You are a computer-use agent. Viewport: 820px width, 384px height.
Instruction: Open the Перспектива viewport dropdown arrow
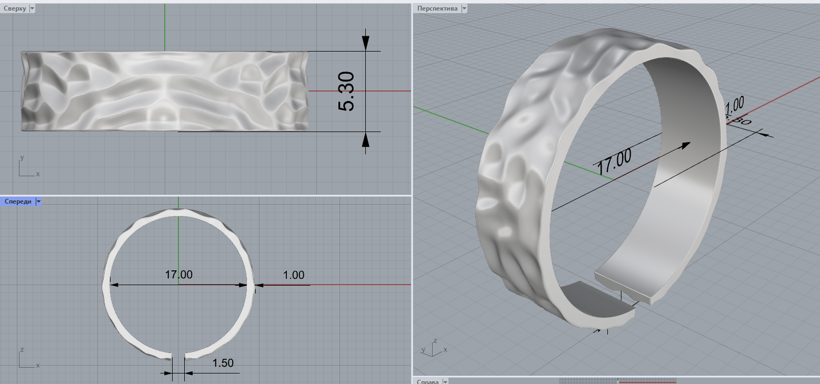[464, 9]
